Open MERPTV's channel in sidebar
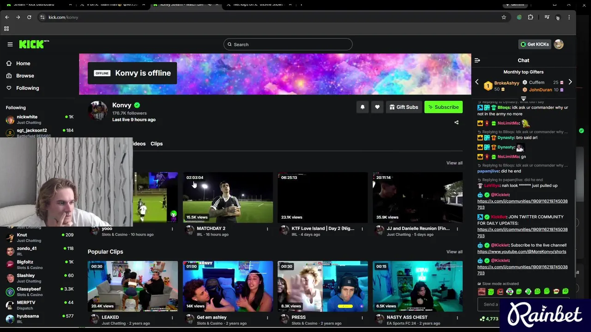 coord(39,305)
